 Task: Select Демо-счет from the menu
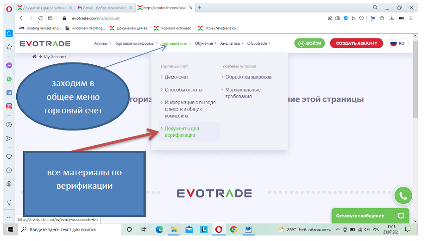tap(176, 77)
